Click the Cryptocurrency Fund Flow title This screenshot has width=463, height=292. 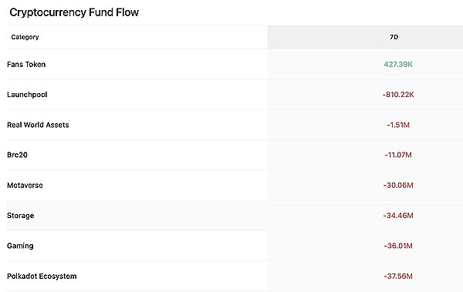click(x=74, y=12)
